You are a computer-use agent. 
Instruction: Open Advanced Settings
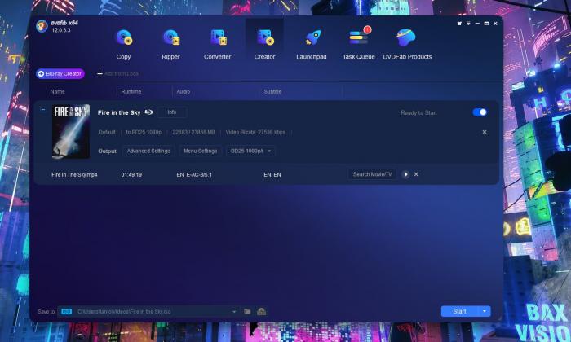[148, 151]
